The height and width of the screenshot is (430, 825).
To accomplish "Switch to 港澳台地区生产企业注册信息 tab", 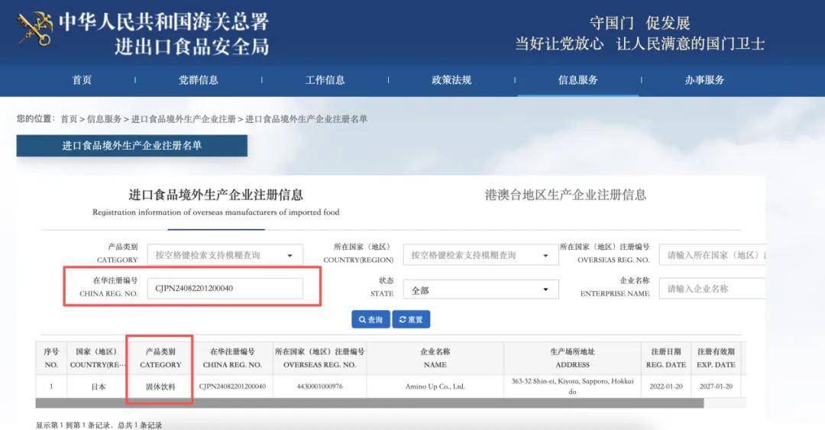I will click(565, 195).
